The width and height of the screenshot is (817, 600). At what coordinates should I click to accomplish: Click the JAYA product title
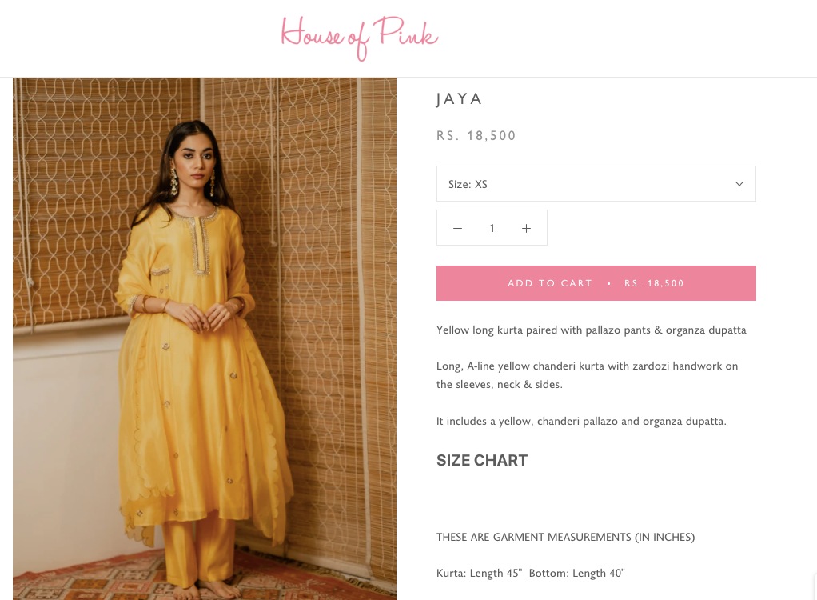pos(459,99)
